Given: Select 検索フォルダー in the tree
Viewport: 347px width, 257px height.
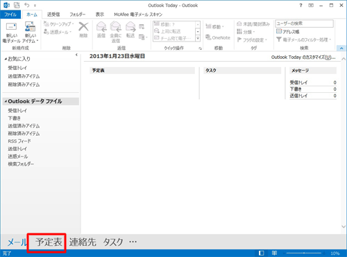Looking at the screenshot, I should (21, 163).
